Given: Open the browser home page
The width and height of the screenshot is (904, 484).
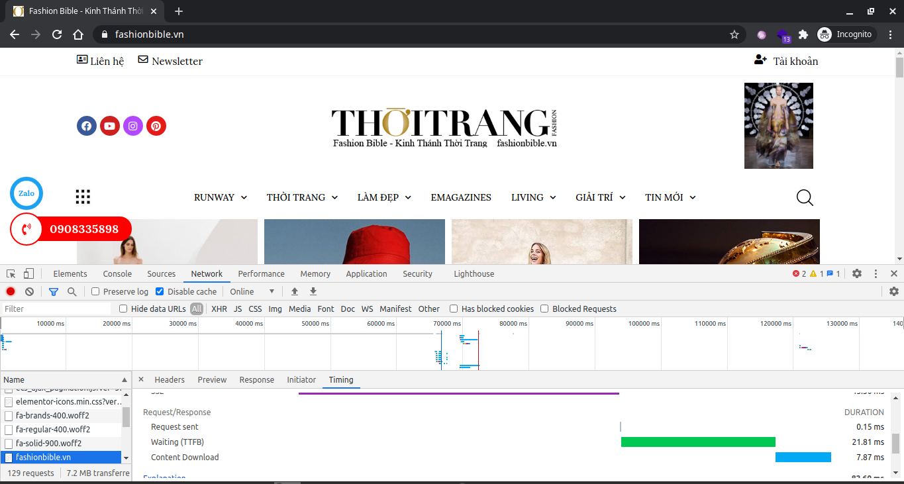Looking at the screenshot, I should pos(78,34).
